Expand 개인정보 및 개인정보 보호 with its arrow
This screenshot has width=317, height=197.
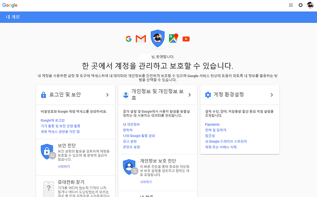pyautogui.click(x=189, y=95)
